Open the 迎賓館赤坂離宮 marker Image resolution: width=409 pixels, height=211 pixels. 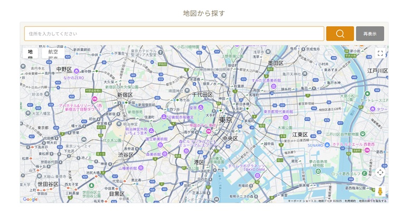(x=164, y=117)
